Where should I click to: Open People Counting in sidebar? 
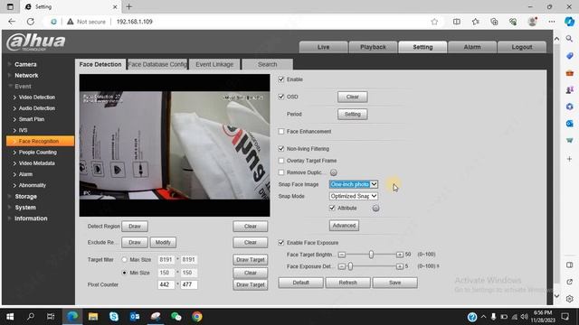click(x=38, y=153)
